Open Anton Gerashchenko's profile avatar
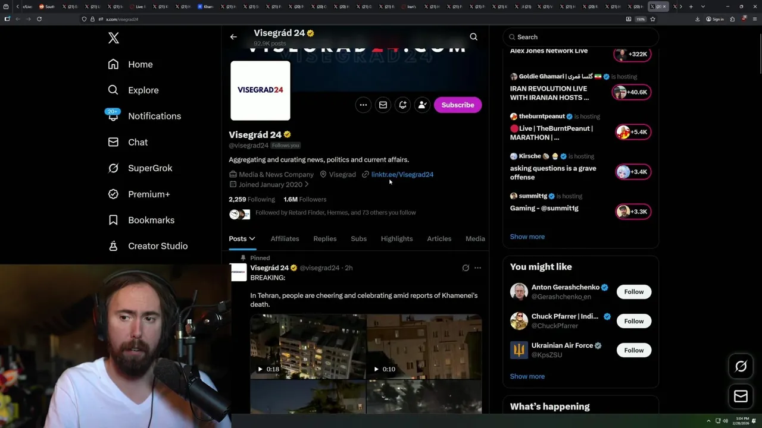 [519, 292]
